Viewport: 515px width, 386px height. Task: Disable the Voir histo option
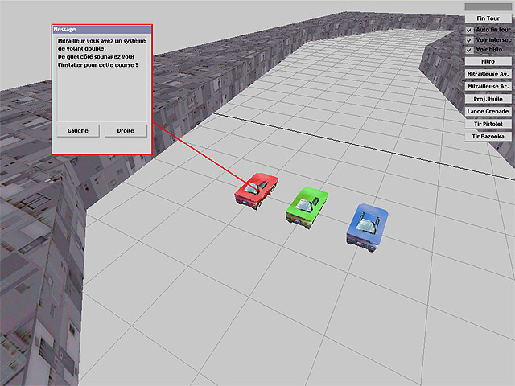coord(469,50)
